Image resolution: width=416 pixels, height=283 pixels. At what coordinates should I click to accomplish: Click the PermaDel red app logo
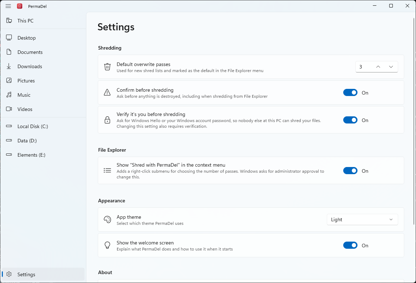pyautogui.click(x=20, y=6)
